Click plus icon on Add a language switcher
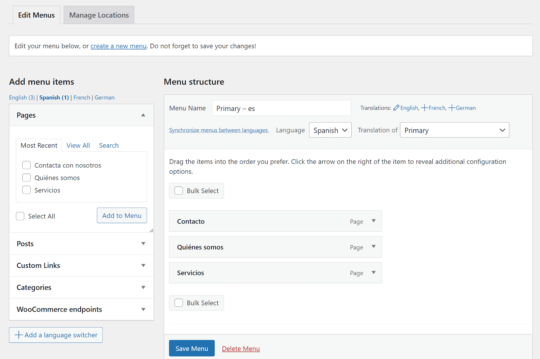 tap(19, 335)
